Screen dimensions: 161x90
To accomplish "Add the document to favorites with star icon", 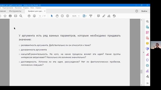I will click(x=5, y=16).
